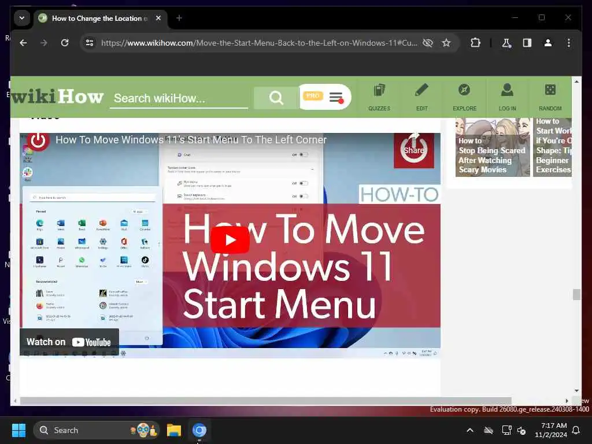Click the channel power logo in video

pyautogui.click(x=38, y=141)
